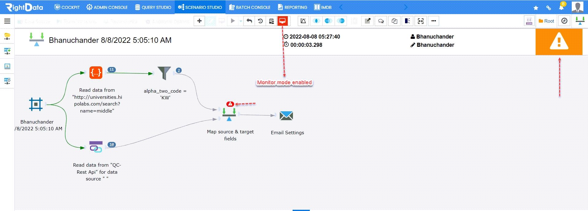Toggle the red Monitor mode button
588x211 pixels.
[x=282, y=21]
